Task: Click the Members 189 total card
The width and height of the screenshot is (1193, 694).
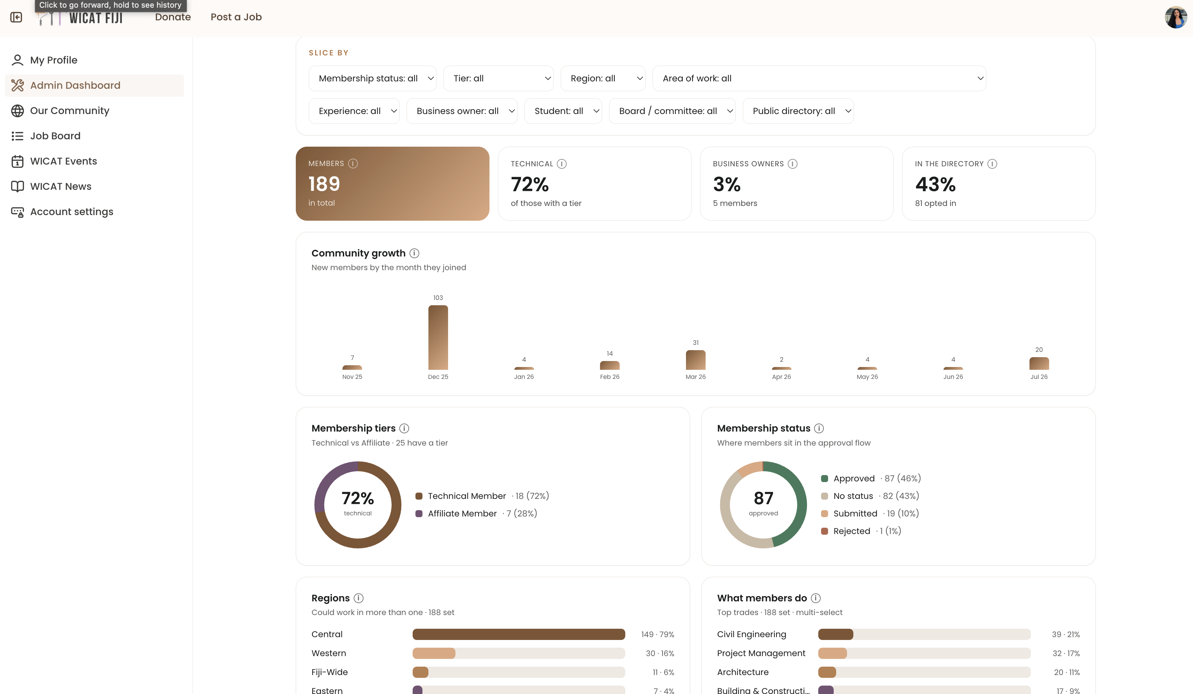Action: [x=392, y=184]
